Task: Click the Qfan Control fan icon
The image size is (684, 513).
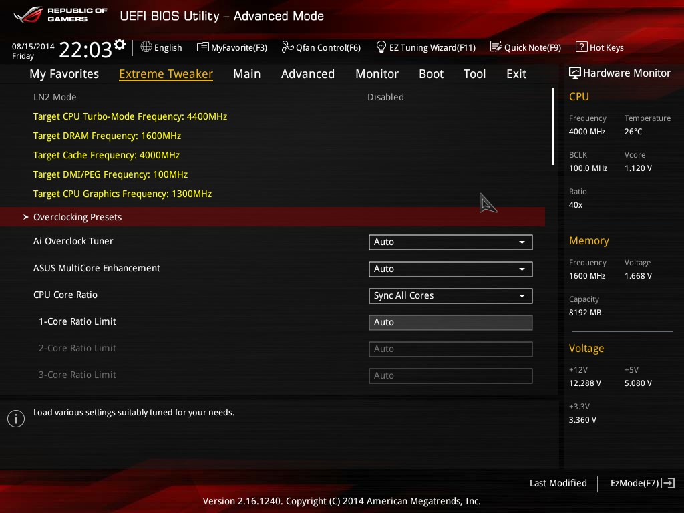Action: click(287, 47)
